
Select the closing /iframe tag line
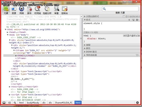point(21,58)
